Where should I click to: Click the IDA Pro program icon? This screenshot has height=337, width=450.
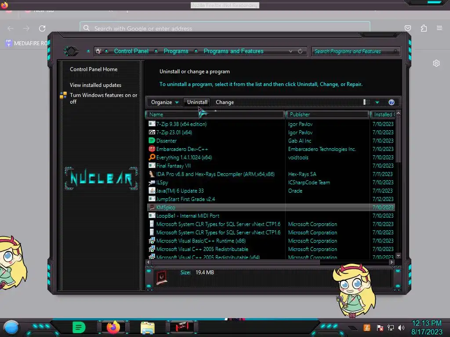[152, 174]
